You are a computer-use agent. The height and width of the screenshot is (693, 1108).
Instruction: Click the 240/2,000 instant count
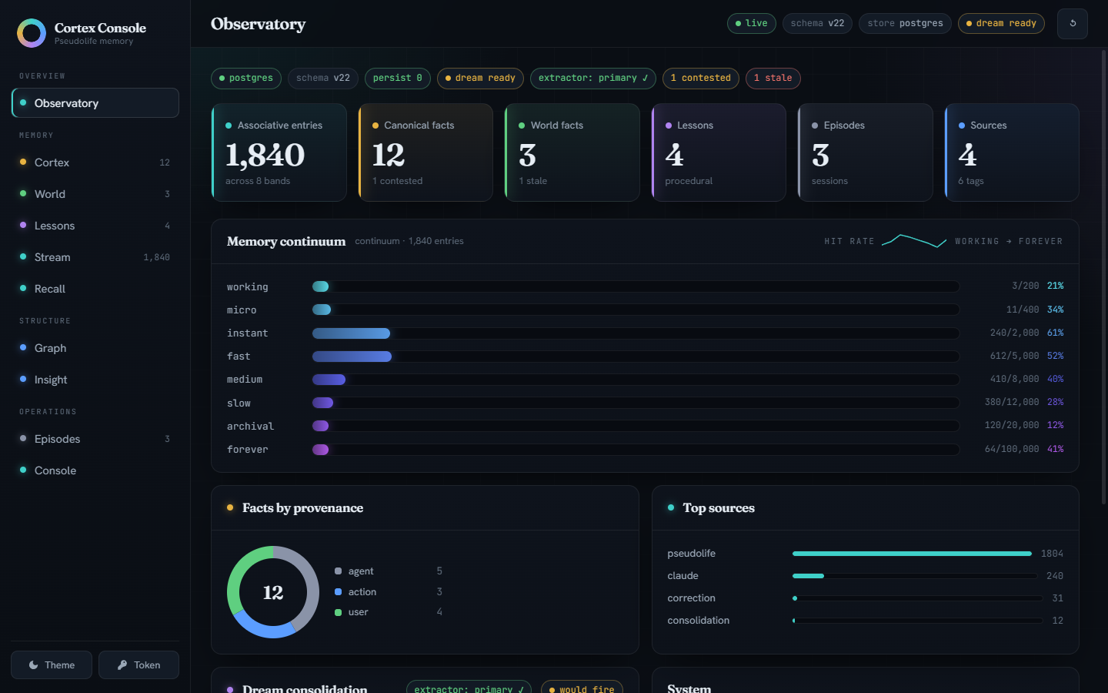[x=1014, y=333]
